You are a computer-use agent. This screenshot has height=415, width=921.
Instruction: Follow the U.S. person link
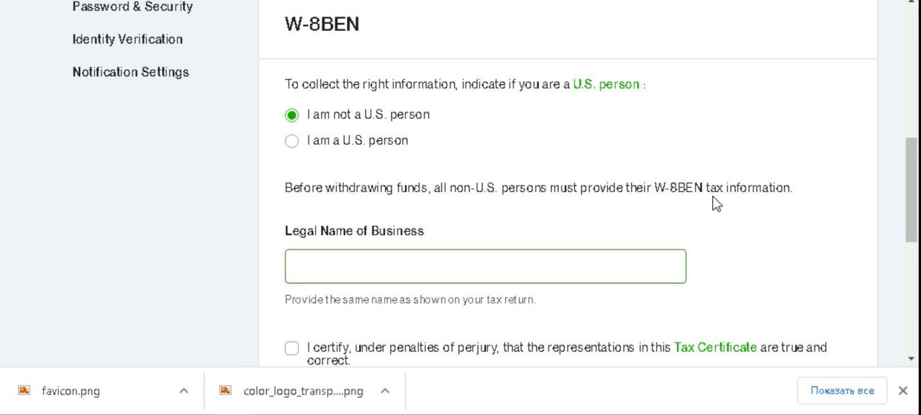click(606, 84)
